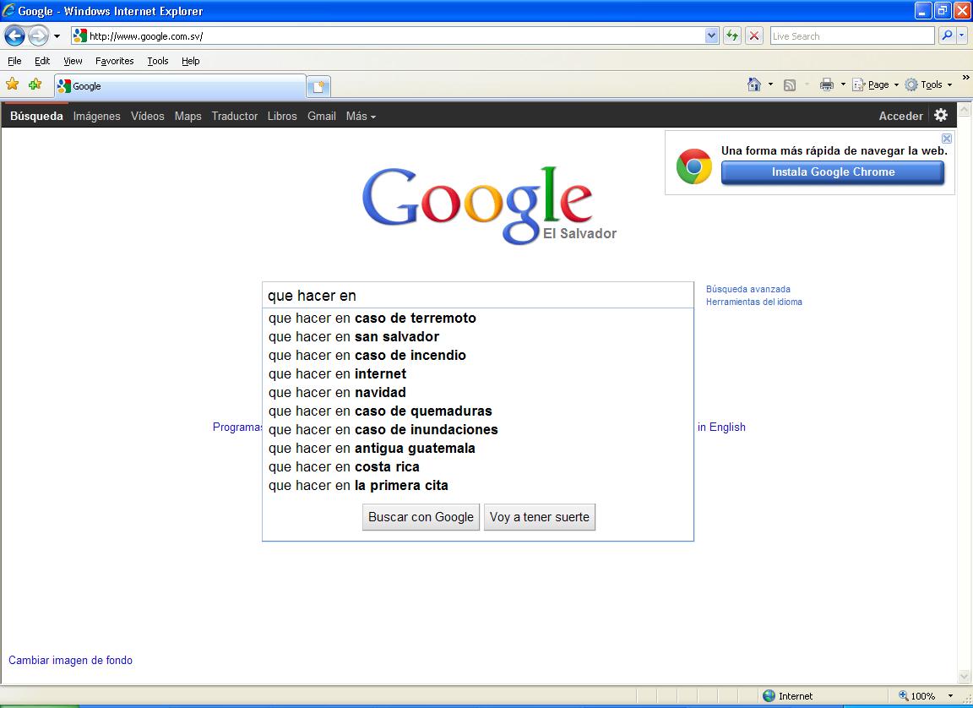This screenshot has height=708, width=973.
Task: Open the Favorites Center star icon
Action: 13,84
